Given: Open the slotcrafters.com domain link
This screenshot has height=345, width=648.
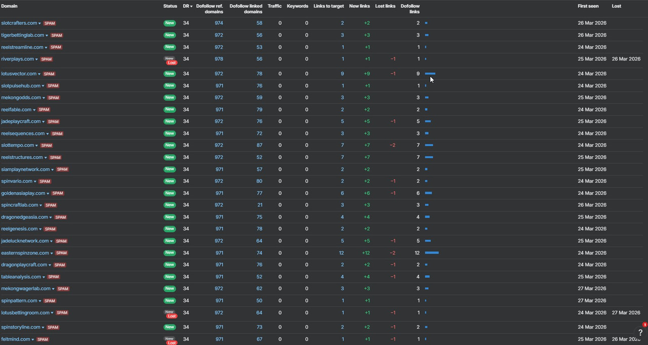Looking at the screenshot, I should pyautogui.click(x=19, y=23).
